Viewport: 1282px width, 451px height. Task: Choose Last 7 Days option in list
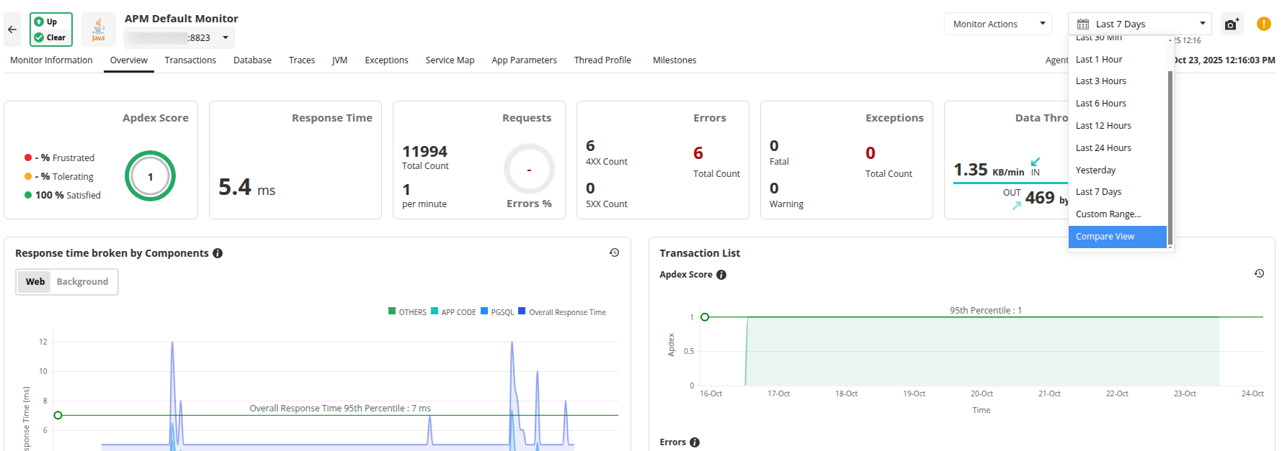coord(1117,192)
